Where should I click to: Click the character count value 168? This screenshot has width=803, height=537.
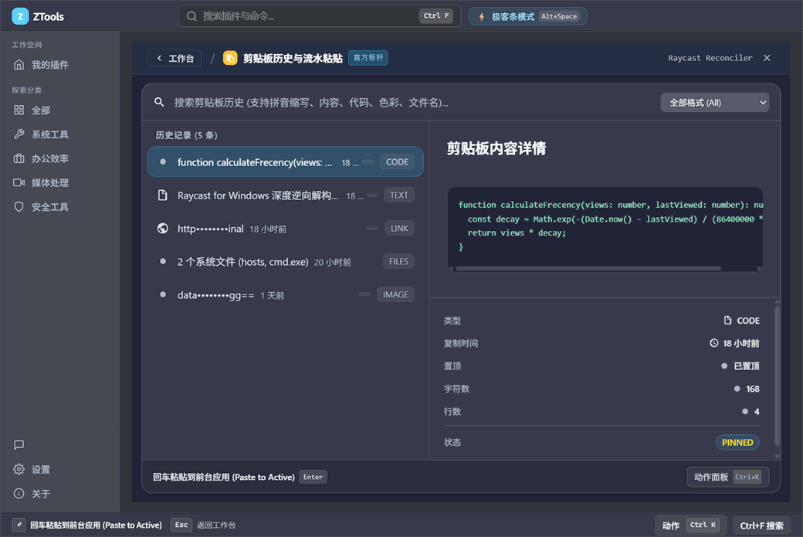click(752, 389)
